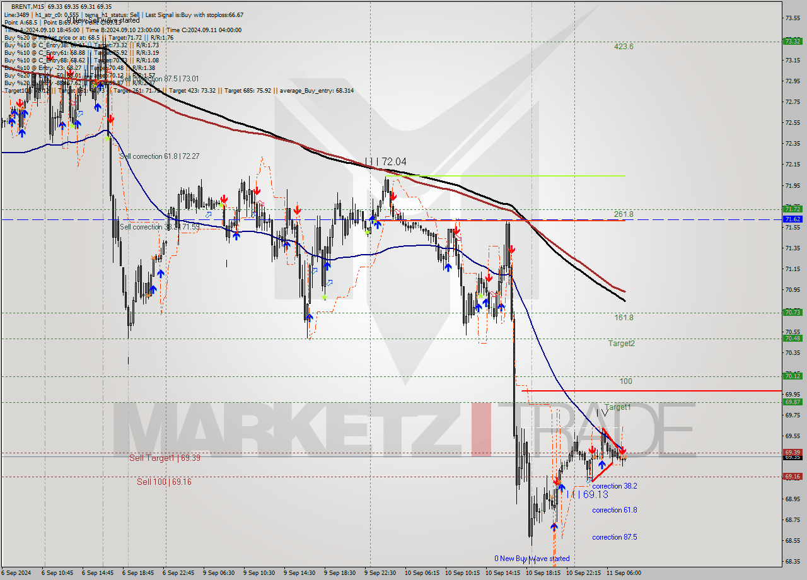Click the 72.04 swing high label
The image size is (807, 580).
tap(394, 162)
